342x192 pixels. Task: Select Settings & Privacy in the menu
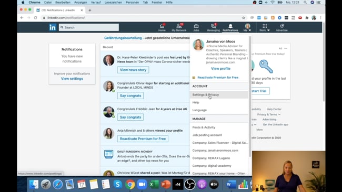point(219,95)
